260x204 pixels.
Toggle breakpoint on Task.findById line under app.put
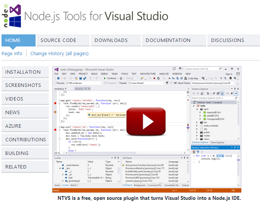click(55, 130)
